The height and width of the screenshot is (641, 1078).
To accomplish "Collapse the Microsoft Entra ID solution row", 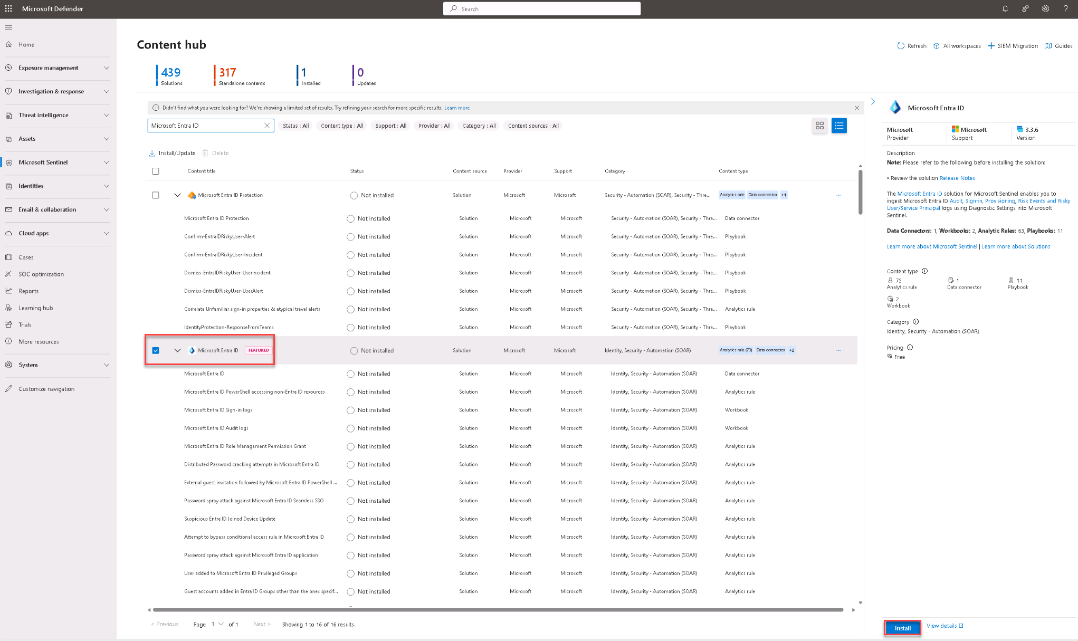I will (177, 350).
